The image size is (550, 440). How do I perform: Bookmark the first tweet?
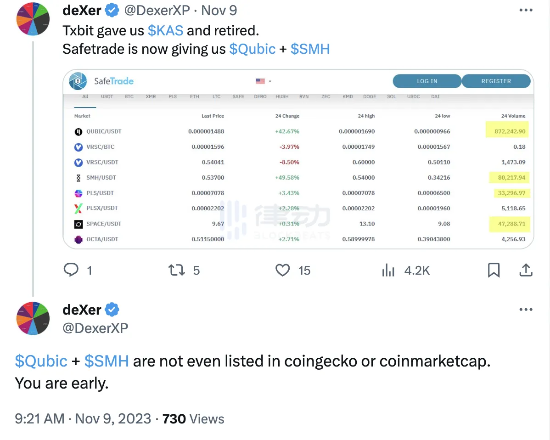494,270
